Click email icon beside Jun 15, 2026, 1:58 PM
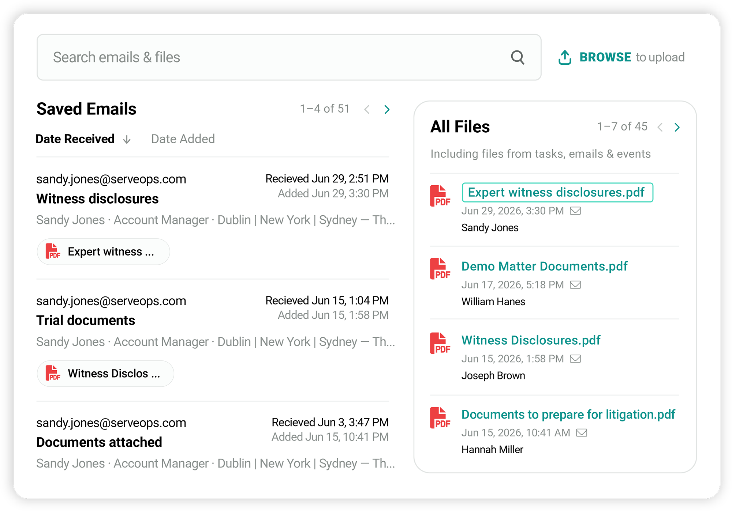 click(x=575, y=359)
